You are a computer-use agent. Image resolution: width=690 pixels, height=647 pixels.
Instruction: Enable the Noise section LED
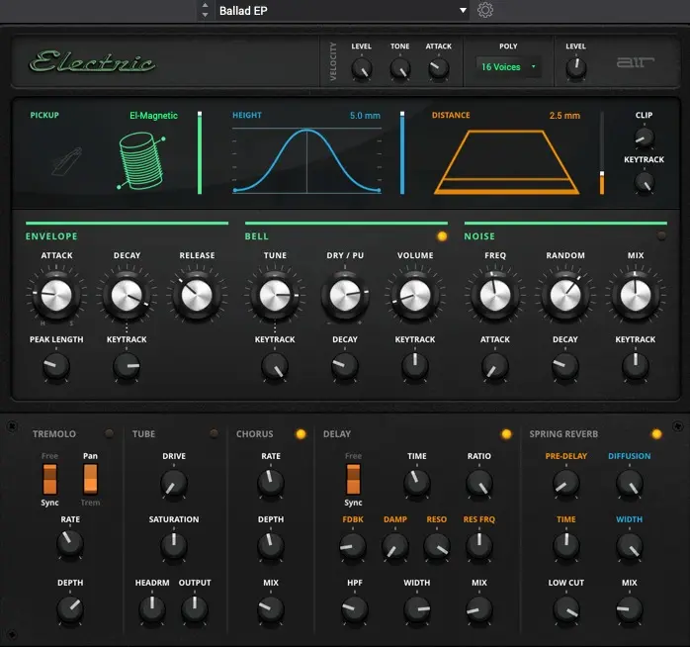tap(661, 236)
